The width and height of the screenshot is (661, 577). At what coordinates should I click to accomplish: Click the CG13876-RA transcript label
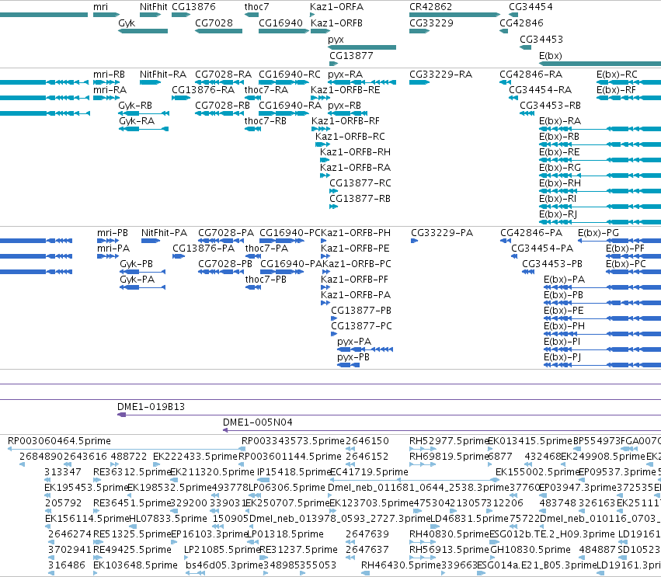pos(204,90)
